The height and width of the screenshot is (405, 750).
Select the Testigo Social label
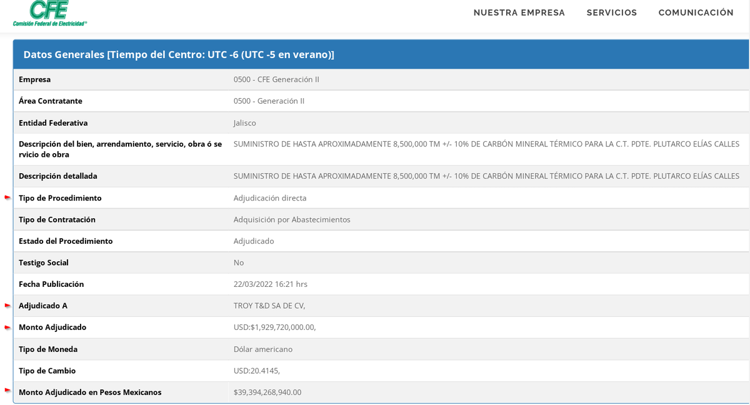tap(44, 262)
